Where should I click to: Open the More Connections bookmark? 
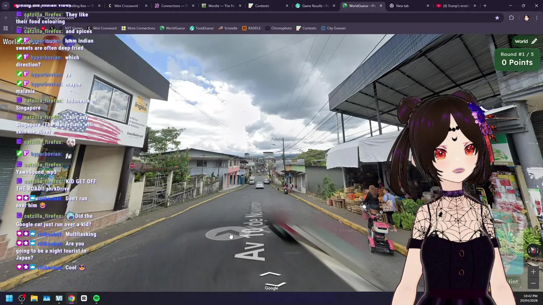[x=138, y=28]
